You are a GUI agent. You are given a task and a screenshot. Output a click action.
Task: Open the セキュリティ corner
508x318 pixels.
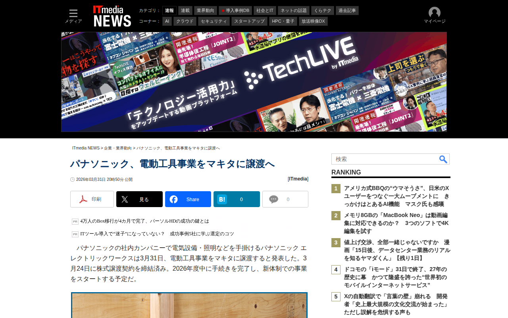tap(214, 21)
